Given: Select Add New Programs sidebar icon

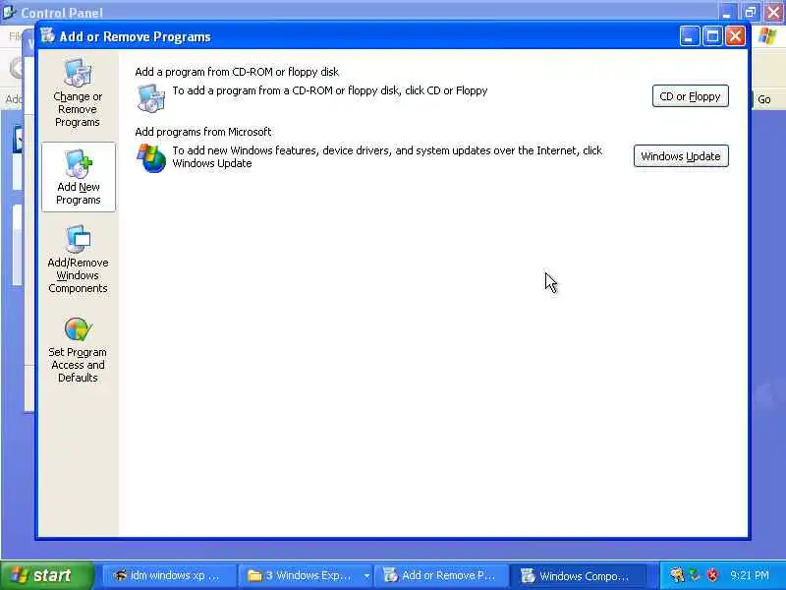Looking at the screenshot, I should click(79, 177).
